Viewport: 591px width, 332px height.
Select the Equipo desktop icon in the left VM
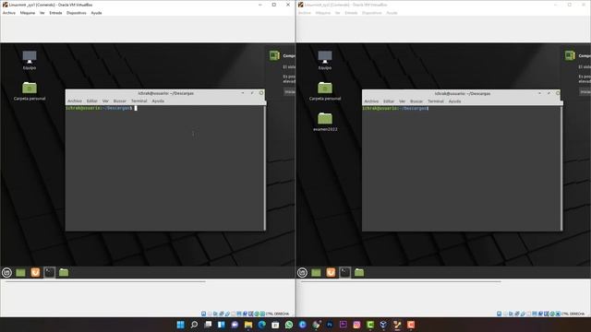pos(30,60)
